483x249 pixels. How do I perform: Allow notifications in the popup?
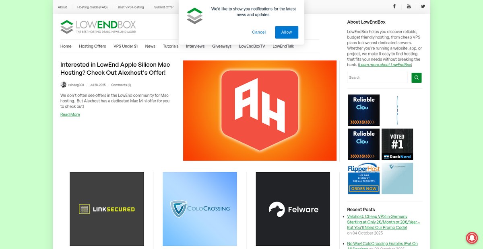pos(287,32)
